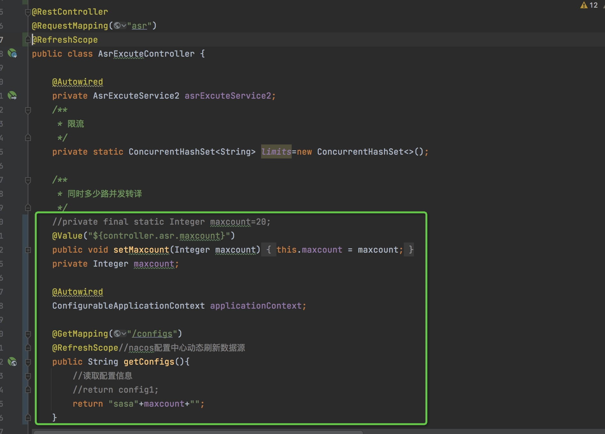605x434 pixels.
Task: Open the chevron dropdown next to "/configs" mapping
Action: 124,334
